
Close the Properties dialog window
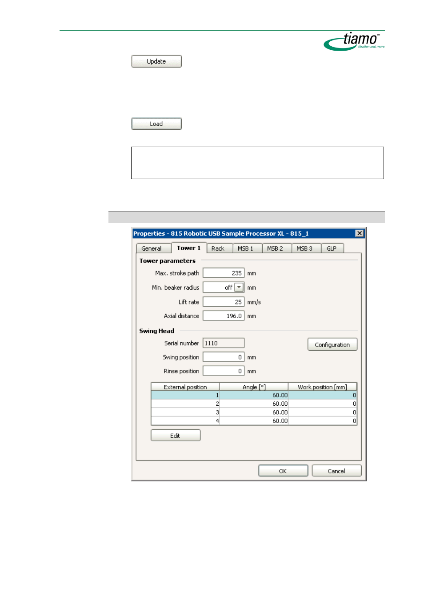pos(360,233)
